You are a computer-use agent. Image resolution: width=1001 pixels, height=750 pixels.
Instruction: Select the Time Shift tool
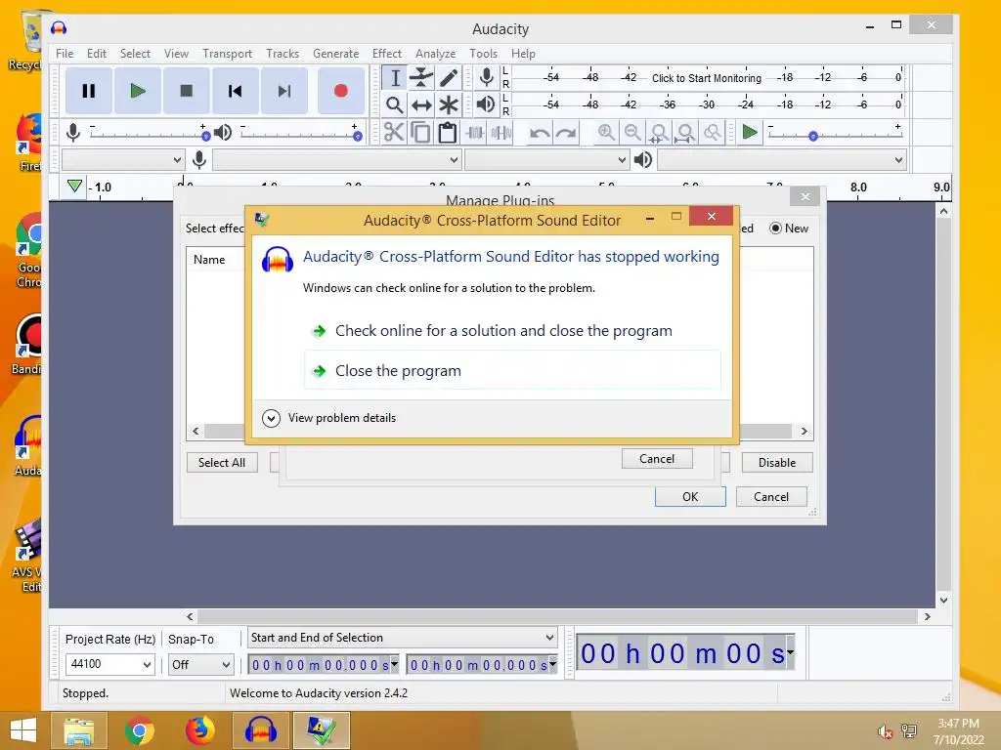point(421,104)
